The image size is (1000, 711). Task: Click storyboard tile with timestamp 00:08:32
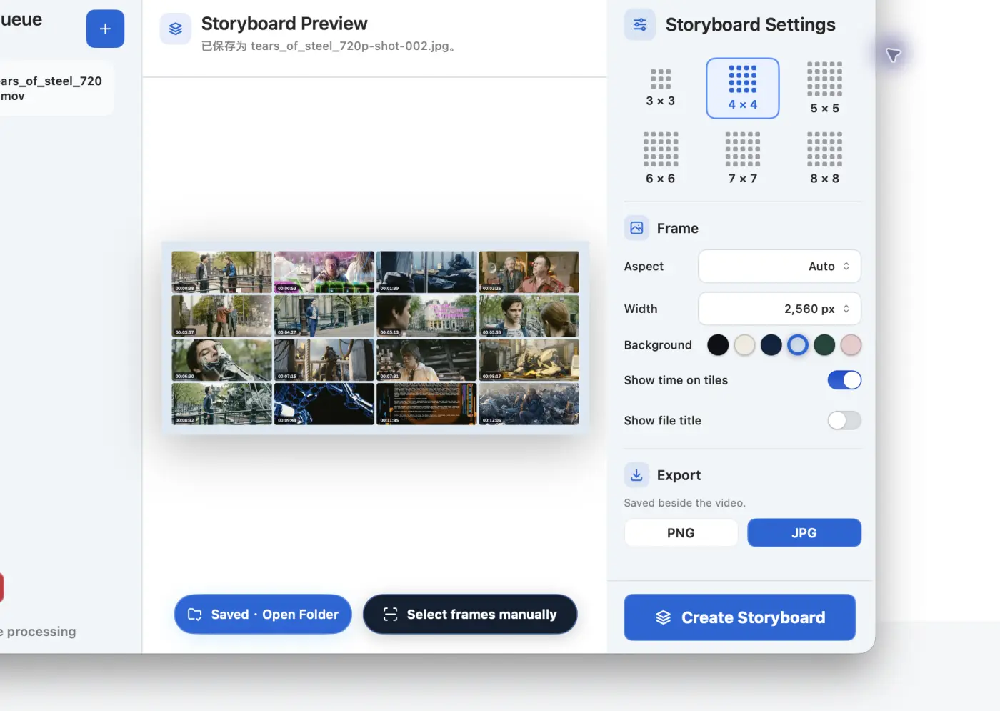(x=221, y=404)
